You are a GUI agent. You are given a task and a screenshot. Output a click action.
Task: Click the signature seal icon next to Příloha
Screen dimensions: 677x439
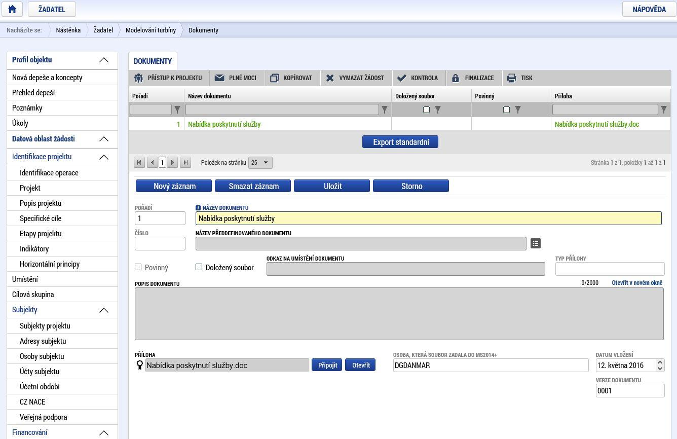tap(140, 365)
